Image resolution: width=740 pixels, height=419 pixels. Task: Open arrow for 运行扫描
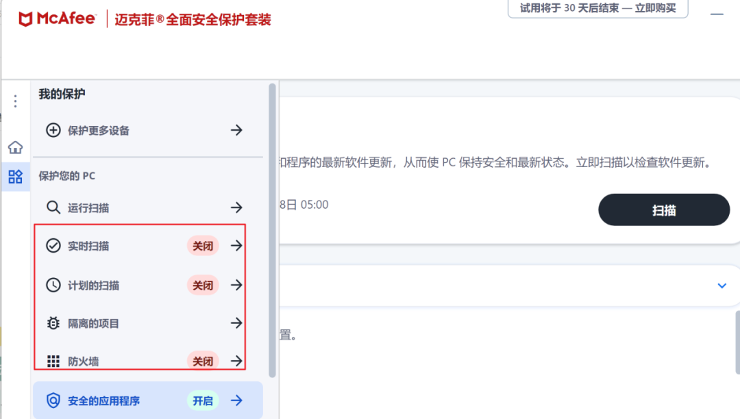pos(236,207)
